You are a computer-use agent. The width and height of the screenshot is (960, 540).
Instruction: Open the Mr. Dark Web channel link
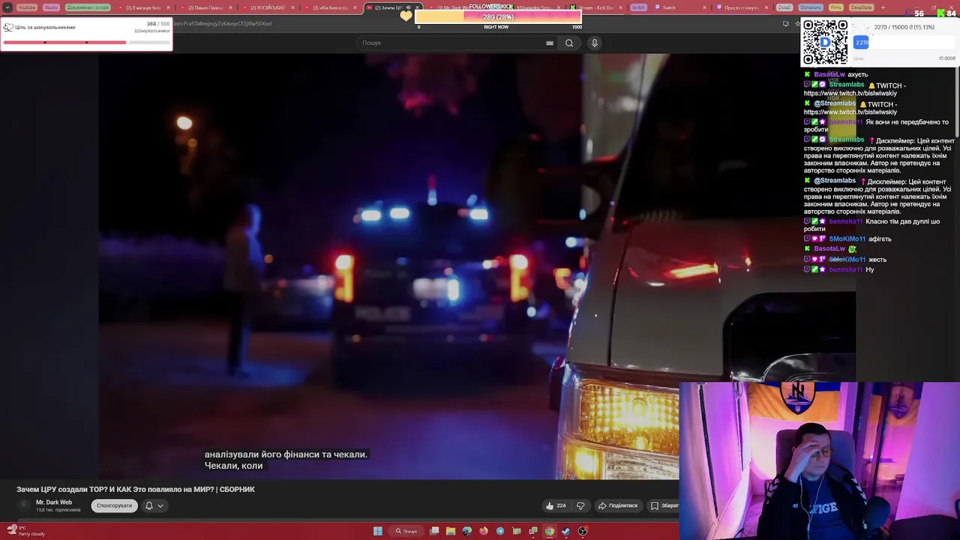(x=54, y=502)
